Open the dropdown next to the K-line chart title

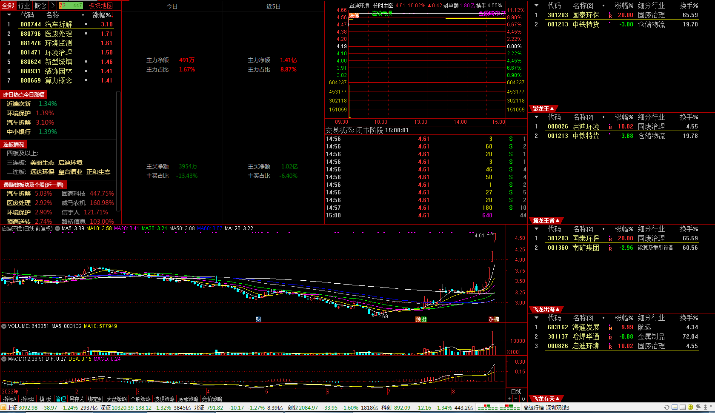[57, 228]
